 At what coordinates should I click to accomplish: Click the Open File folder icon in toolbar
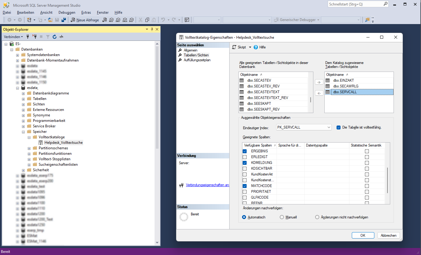pos(51,20)
